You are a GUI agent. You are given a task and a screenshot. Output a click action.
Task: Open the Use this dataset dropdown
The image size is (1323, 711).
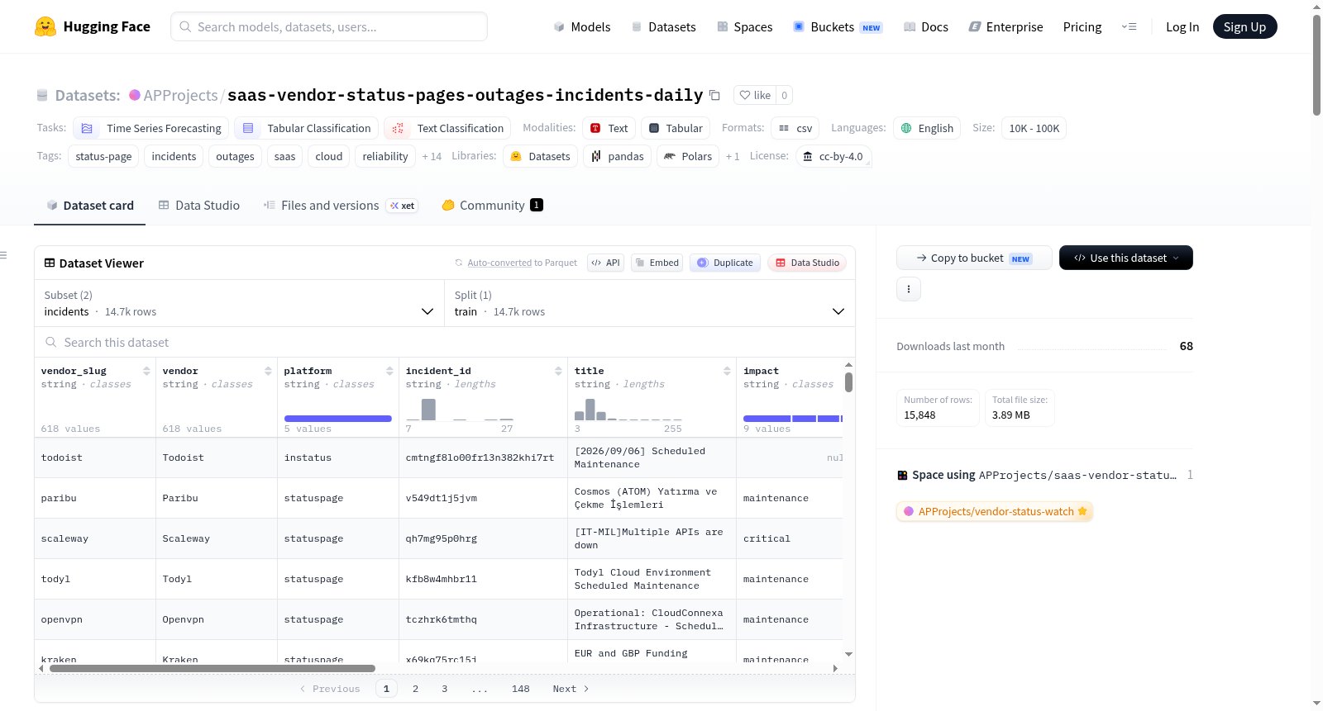1126,258
